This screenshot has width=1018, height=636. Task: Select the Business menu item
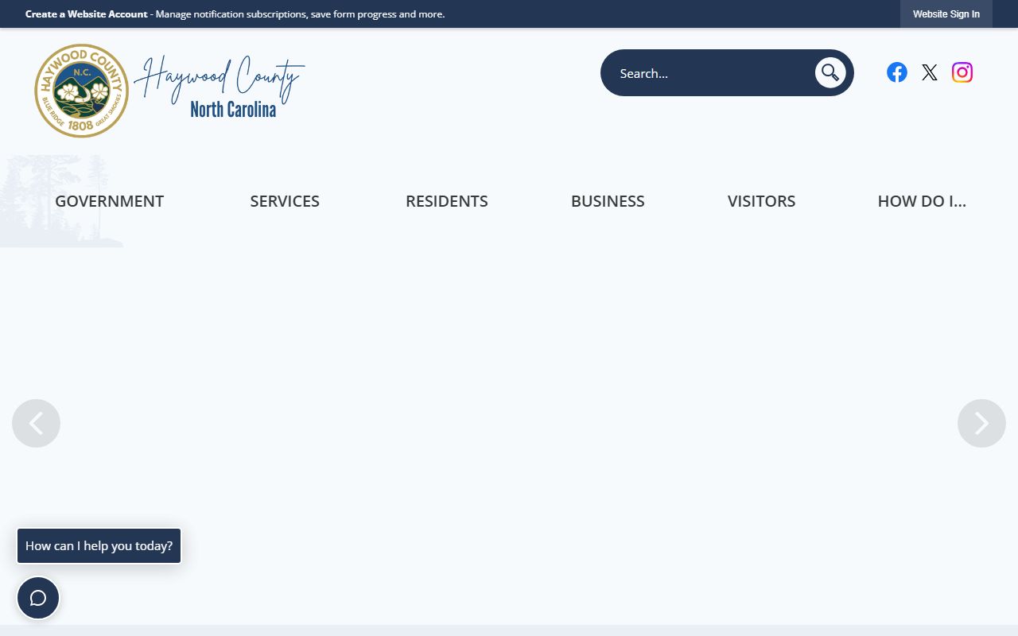pos(608,201)
